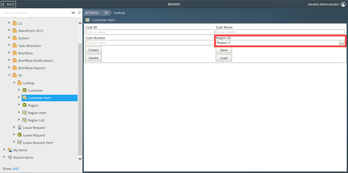The image size is (348, 173).
Task: Focus the Cust Name input field
Action: (280, 32)
